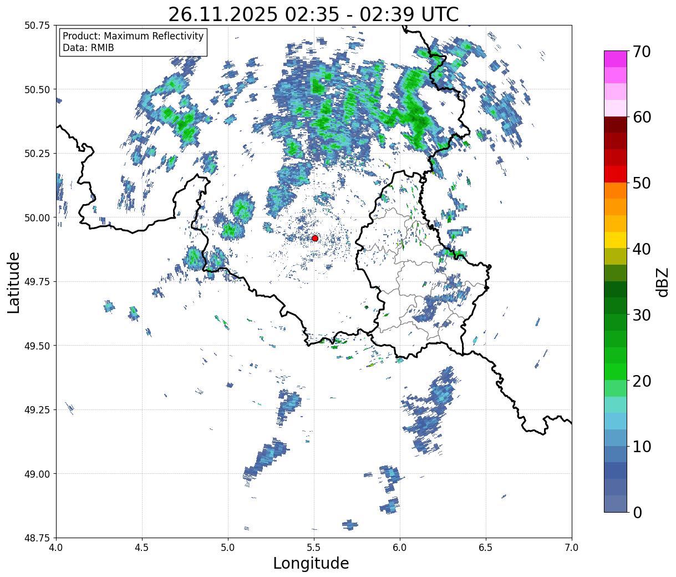This screenshot has width=676, height=577.
Task: Click the bright green swatch above 20
Action: click(616, 372)
